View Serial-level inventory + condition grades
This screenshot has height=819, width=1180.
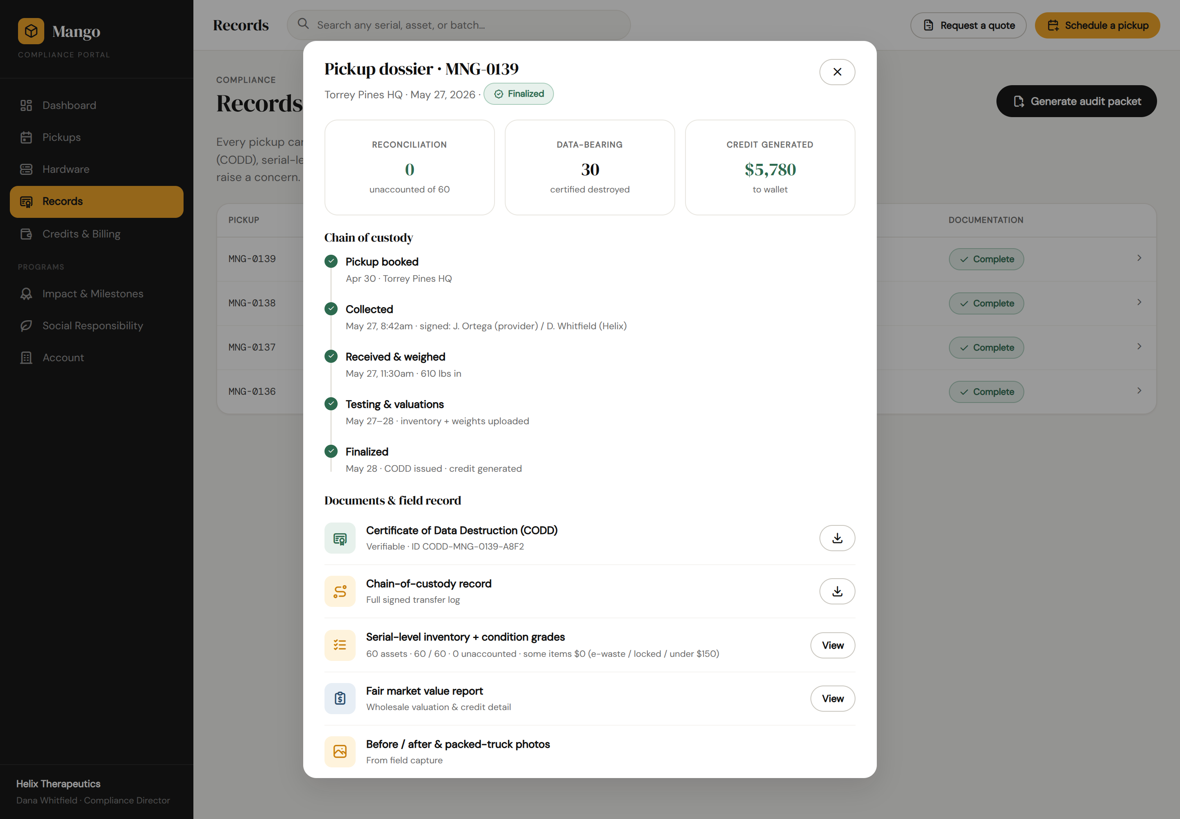click(833, 645)
